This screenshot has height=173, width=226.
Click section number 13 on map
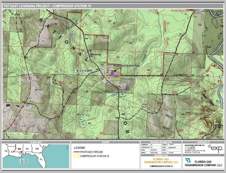(x=55, y=18)
